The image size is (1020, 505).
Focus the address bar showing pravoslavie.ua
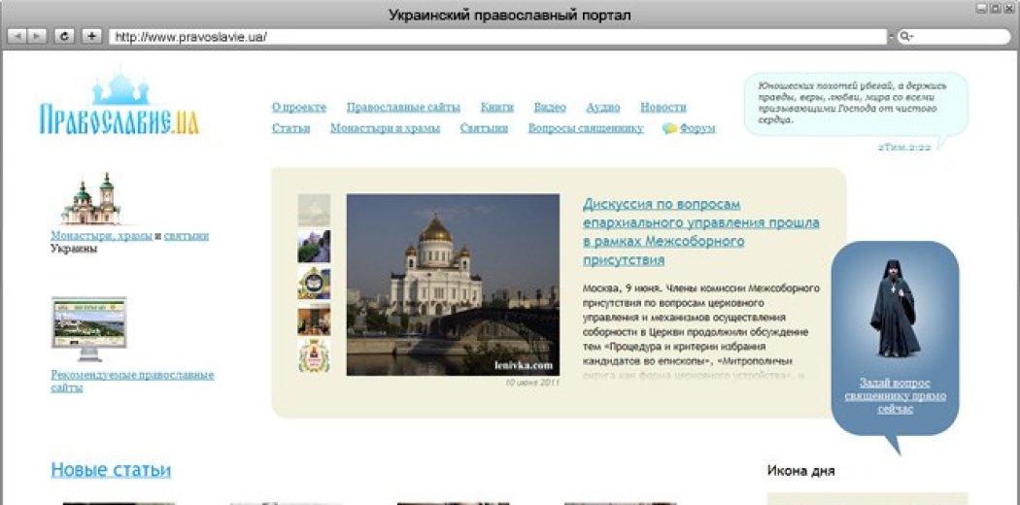pos(497,37)
